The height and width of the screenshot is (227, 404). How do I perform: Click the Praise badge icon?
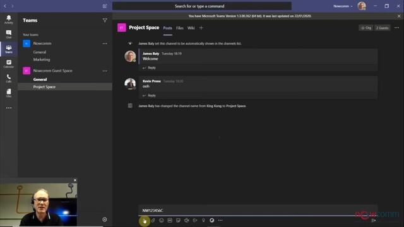pos(203,220)
